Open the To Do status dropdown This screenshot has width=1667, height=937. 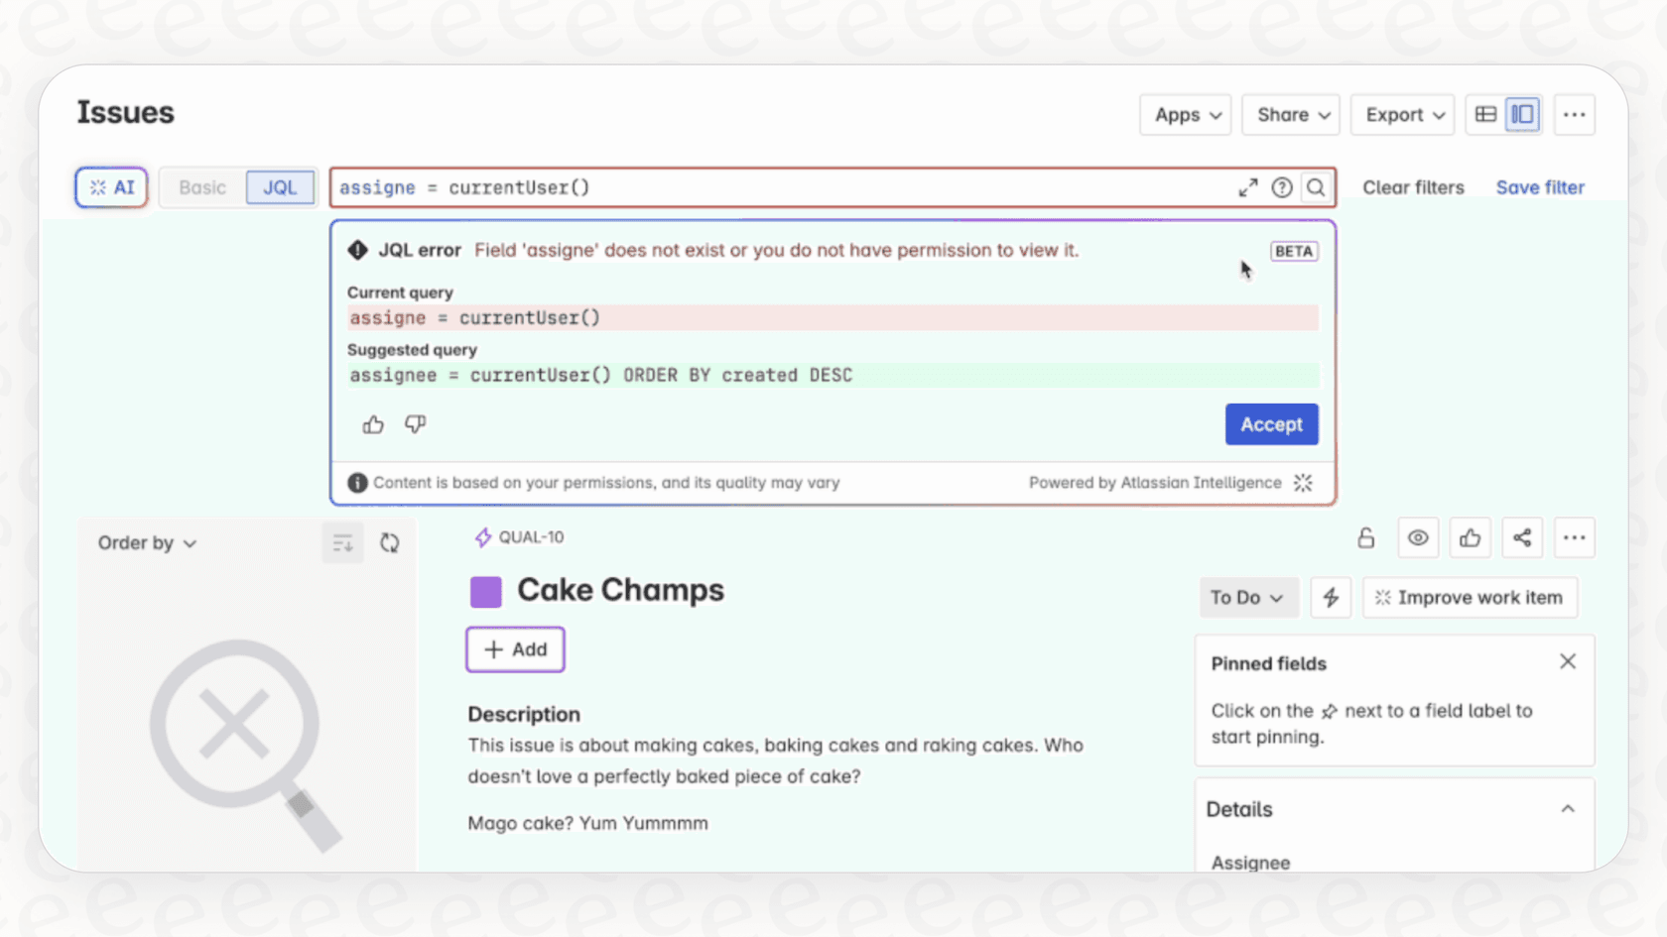coord(1248,597)
